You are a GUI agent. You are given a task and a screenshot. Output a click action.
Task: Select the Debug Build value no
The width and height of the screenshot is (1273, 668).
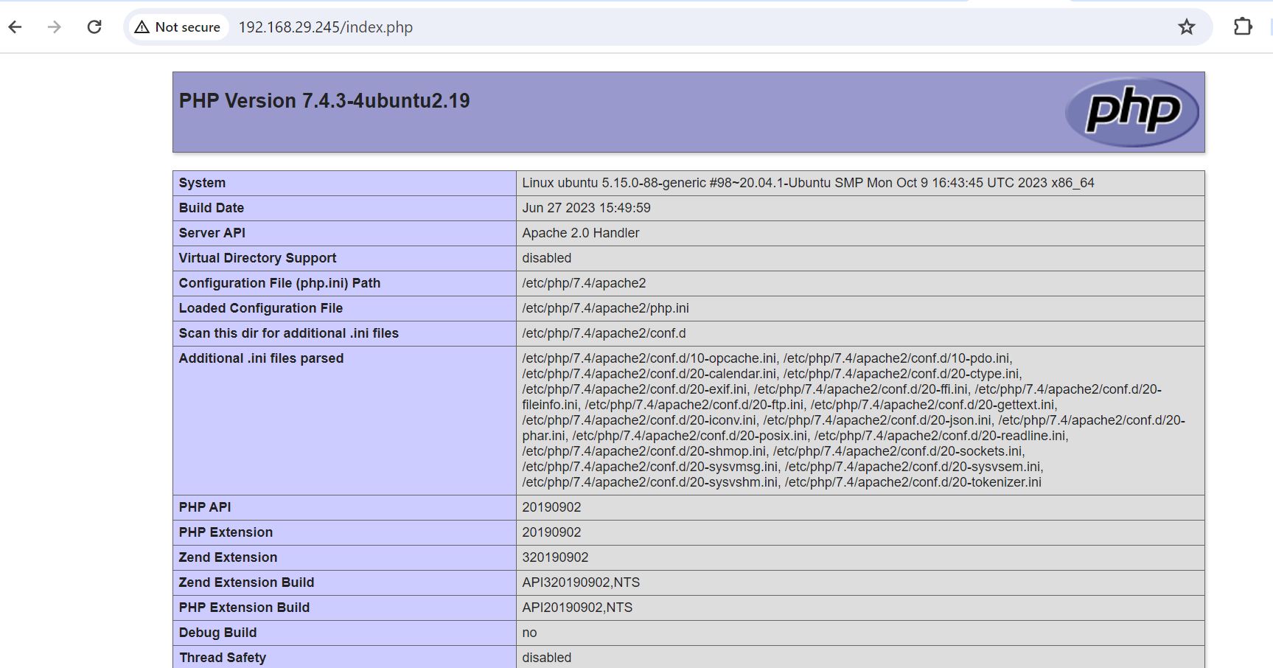[x=529, y=633]
